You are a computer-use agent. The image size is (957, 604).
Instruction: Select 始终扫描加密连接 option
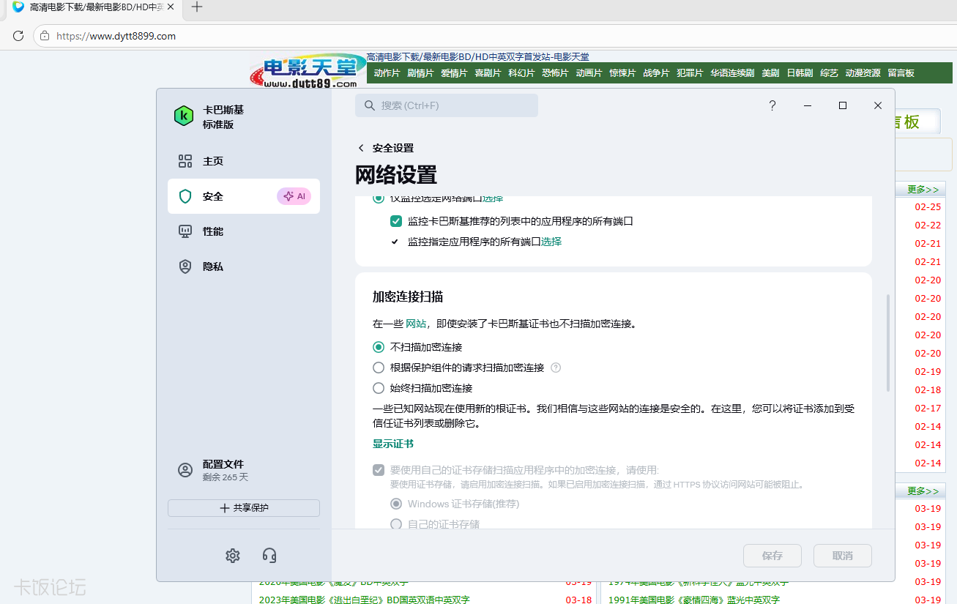378,388
